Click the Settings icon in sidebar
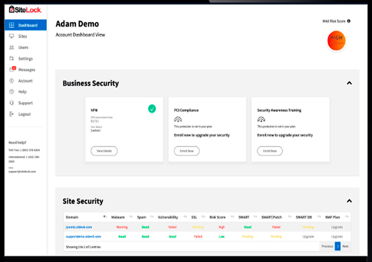 12,59
